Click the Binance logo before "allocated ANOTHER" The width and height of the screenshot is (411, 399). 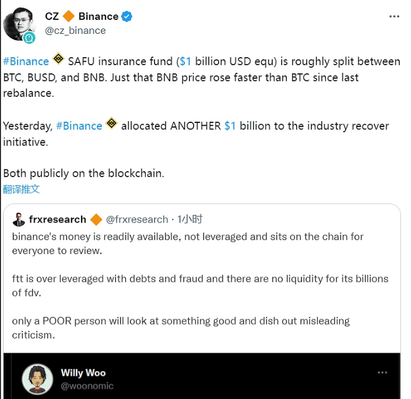111,124
